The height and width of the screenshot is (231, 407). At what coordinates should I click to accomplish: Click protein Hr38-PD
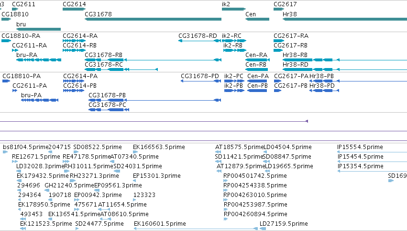click(324, 91)
